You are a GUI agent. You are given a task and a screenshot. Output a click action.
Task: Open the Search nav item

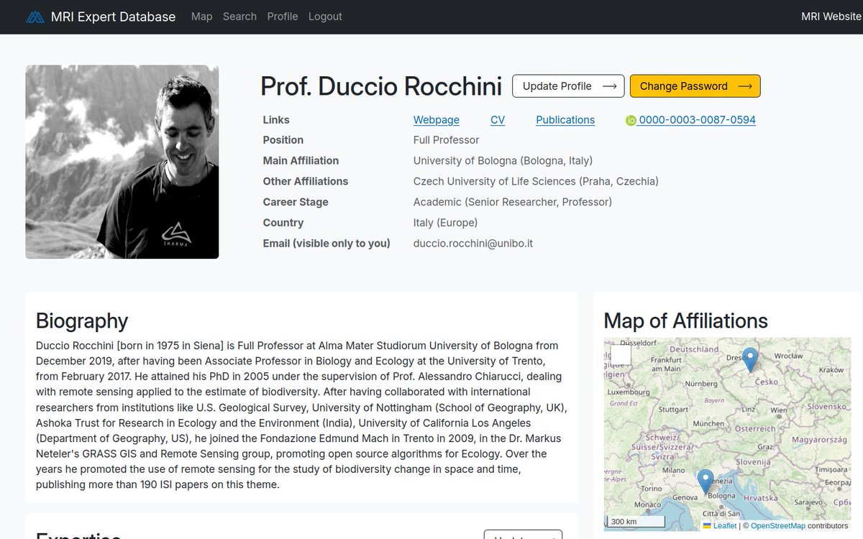239,17
